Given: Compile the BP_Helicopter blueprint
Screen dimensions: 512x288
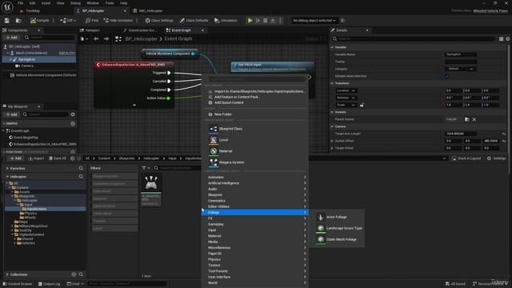Looking at the screenshot, I should [40, 21].
